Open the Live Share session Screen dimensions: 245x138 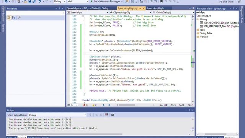click(x=226, y=2)
